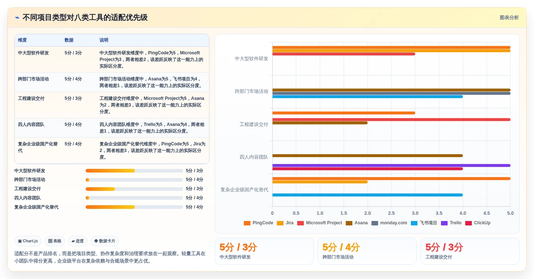Toggle Microsoft Project legend entry
Screen dimensions: 534x279
click(319, 223)
